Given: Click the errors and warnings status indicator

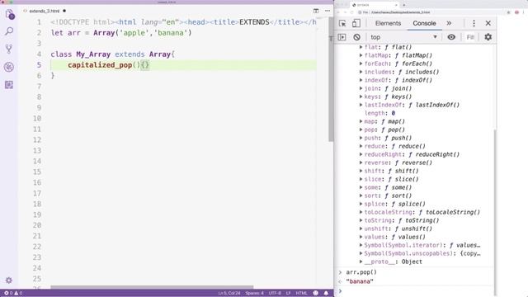Looking at the screenshot, I should [x=13, y=293].
